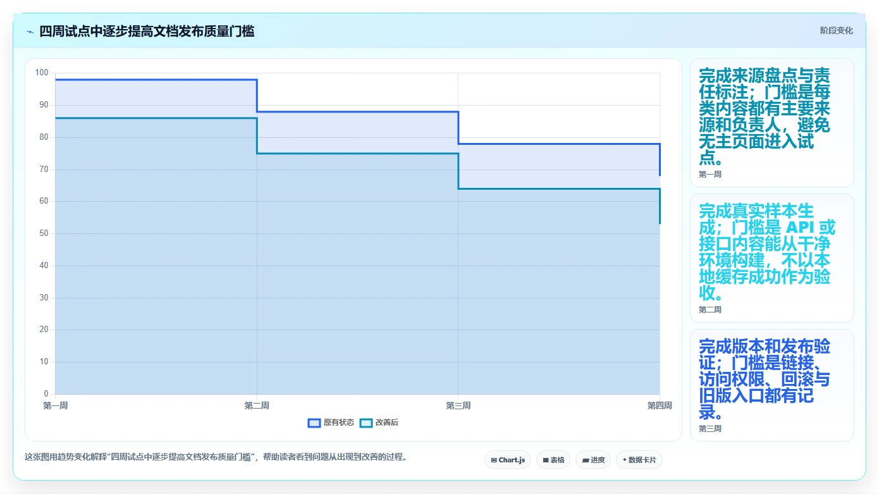Viewport: 879px width, 494px height.
Task: Click the teal 改善后 legend color box
Action: point(366,423)
